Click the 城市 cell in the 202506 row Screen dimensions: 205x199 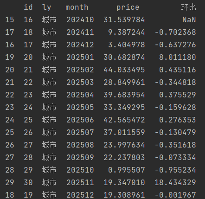[49, 120]
